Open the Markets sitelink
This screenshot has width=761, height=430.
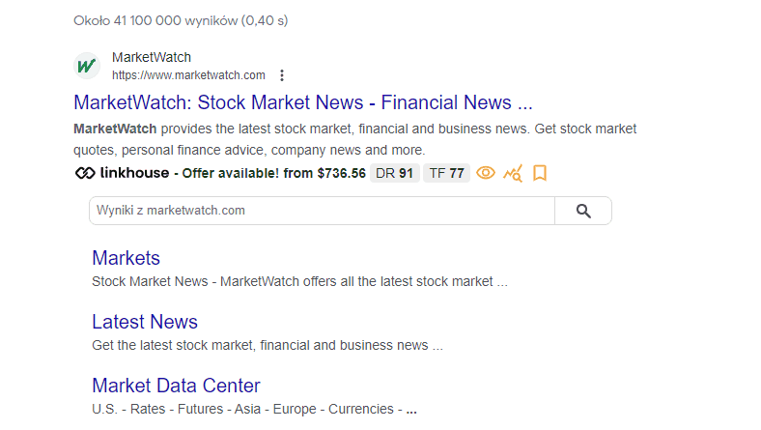tap(126, 258)
